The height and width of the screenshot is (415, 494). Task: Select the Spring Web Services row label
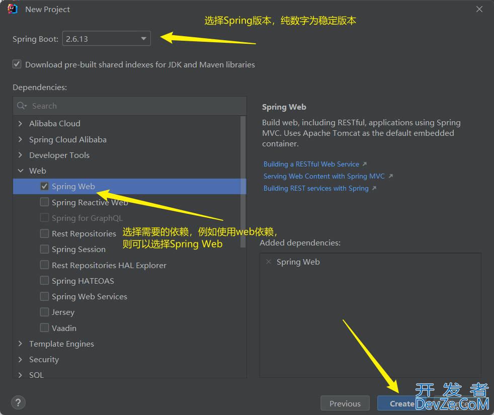click(x=90, y=296)
